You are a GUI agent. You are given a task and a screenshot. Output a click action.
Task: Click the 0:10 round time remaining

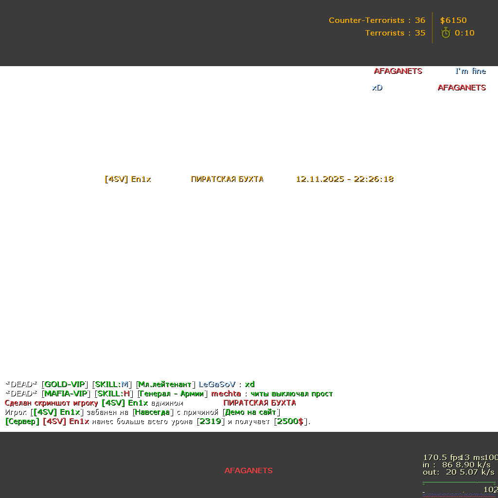point(464,33)
